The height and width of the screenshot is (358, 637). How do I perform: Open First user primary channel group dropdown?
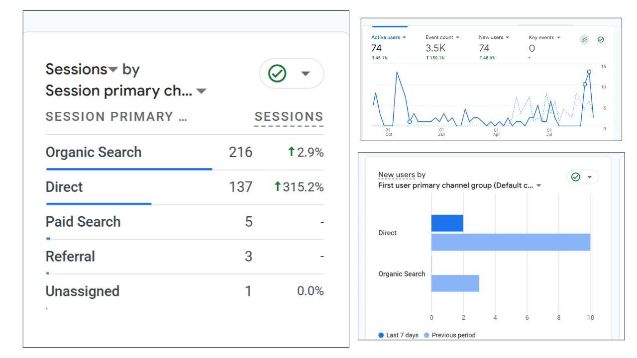click(538, 185)
